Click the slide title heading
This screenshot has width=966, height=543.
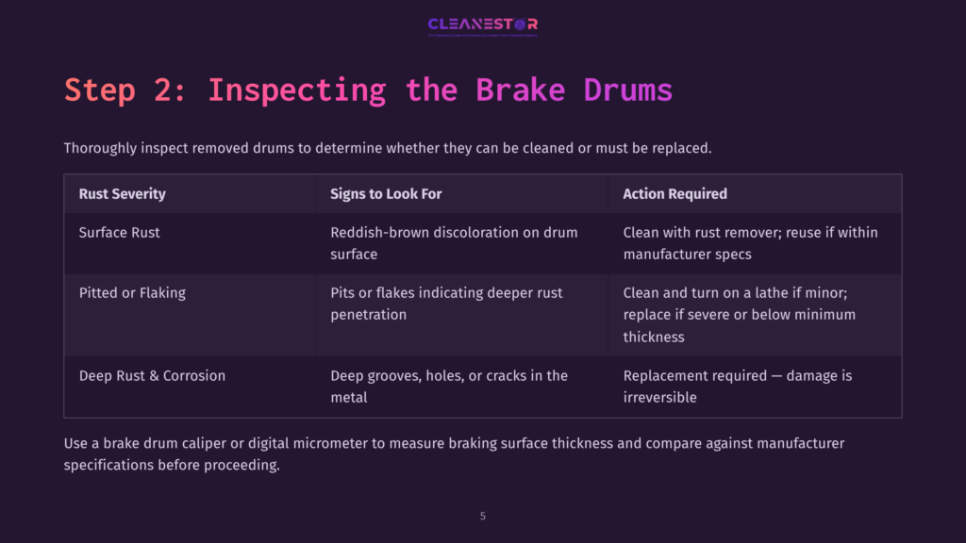pos(368,90)
